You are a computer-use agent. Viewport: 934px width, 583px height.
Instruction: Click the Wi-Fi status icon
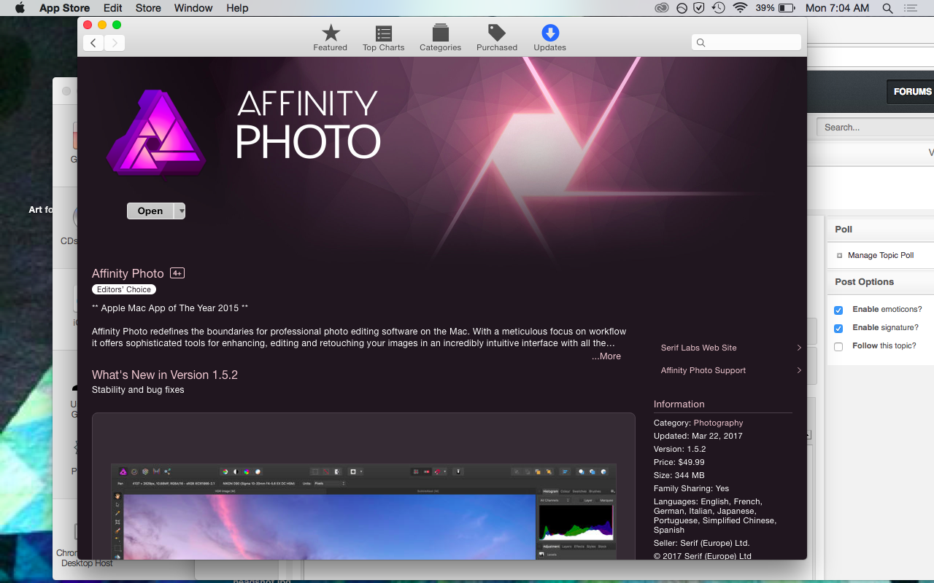click(741, 8)
